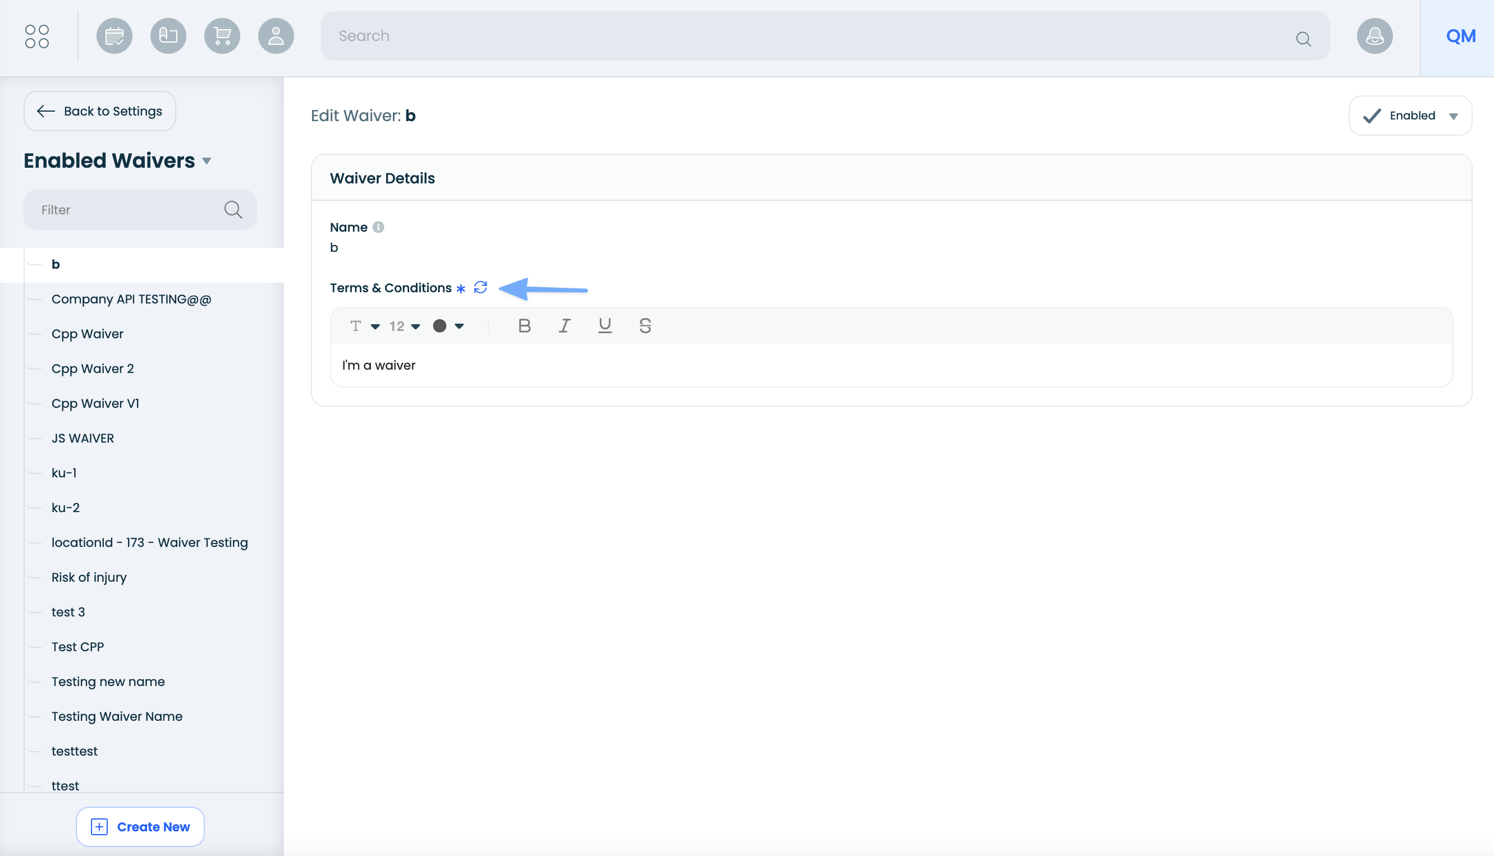Open the font size 12 dropdown
Viewport: 1494px width, 856px height.
pyautogui.click(x=405, y=326)
